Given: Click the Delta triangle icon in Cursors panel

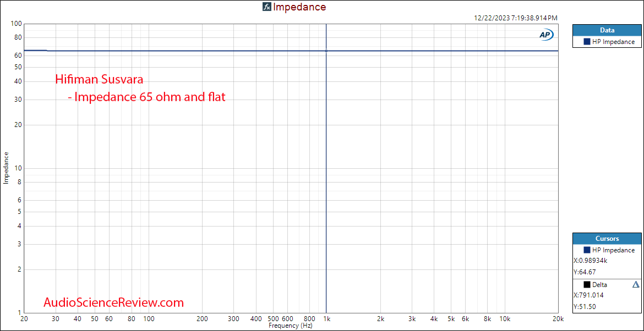Looking at the screenshot, I should tap(636, 284).
